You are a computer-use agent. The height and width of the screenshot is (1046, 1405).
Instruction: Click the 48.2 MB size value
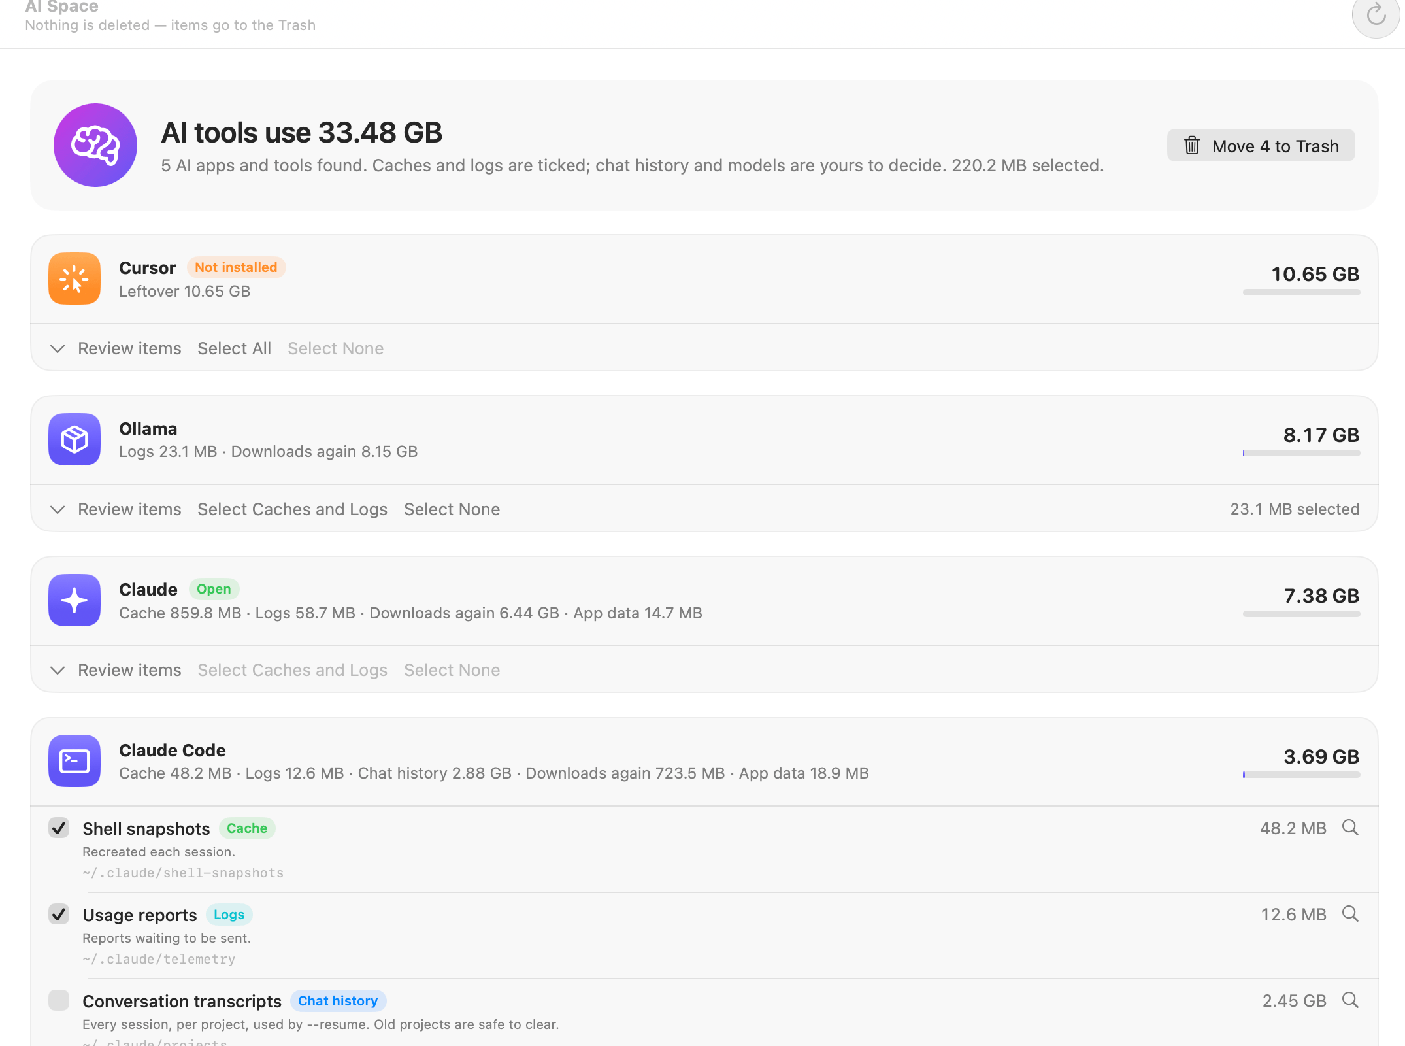click(x=1293, y=828)
